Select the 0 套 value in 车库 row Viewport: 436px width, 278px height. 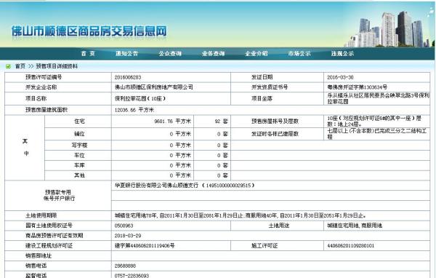(223, 165)
